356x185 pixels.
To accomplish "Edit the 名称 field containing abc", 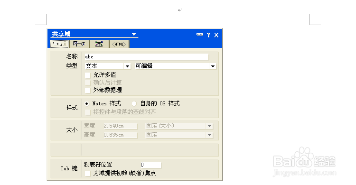I will tap(147, 57).
